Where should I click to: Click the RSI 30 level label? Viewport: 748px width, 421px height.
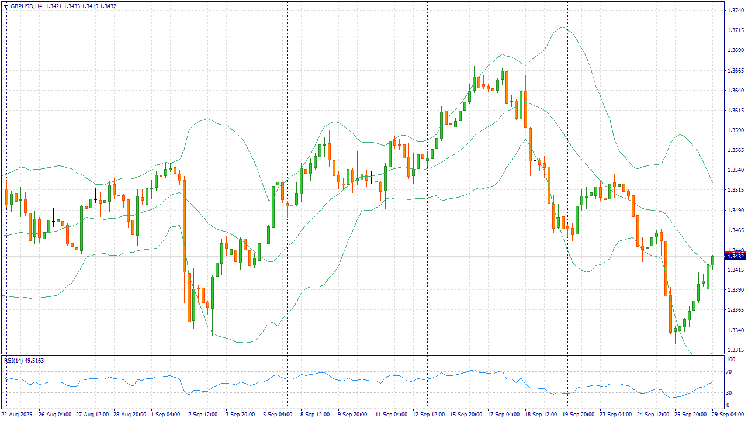click(729, 392)
